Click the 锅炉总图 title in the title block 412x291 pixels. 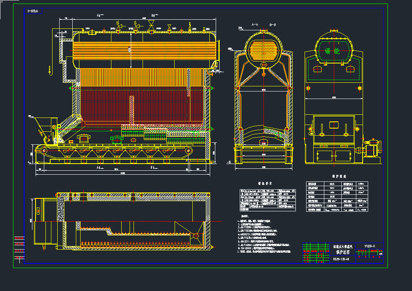[342, 252]
